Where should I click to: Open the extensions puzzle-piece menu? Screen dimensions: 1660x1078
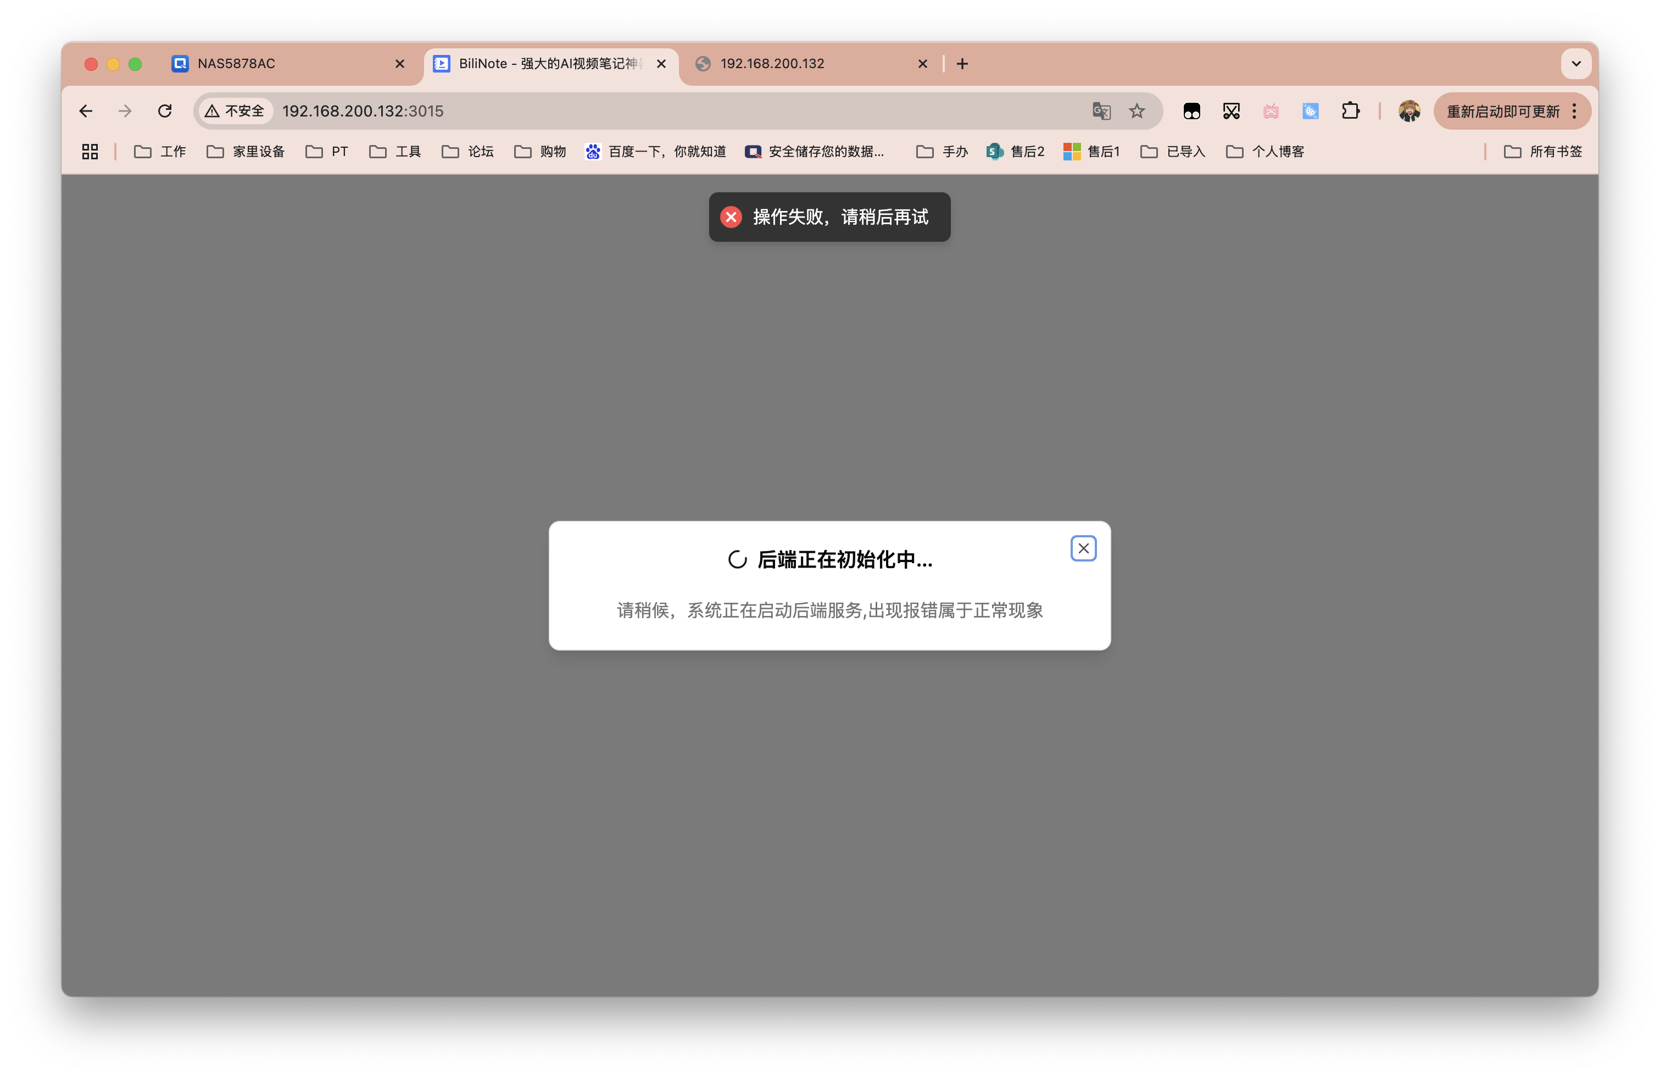coord(1351,111)
